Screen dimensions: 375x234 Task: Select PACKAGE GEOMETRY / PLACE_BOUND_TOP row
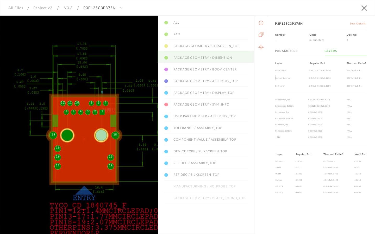(x=206, y=198)
